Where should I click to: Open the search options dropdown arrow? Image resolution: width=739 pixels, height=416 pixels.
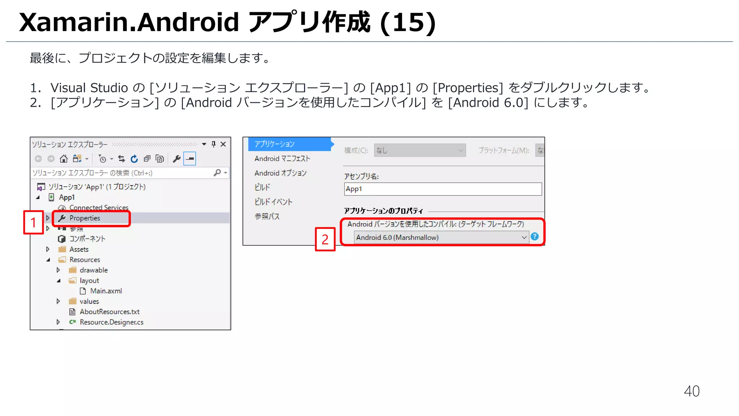(x=226, y=173)
